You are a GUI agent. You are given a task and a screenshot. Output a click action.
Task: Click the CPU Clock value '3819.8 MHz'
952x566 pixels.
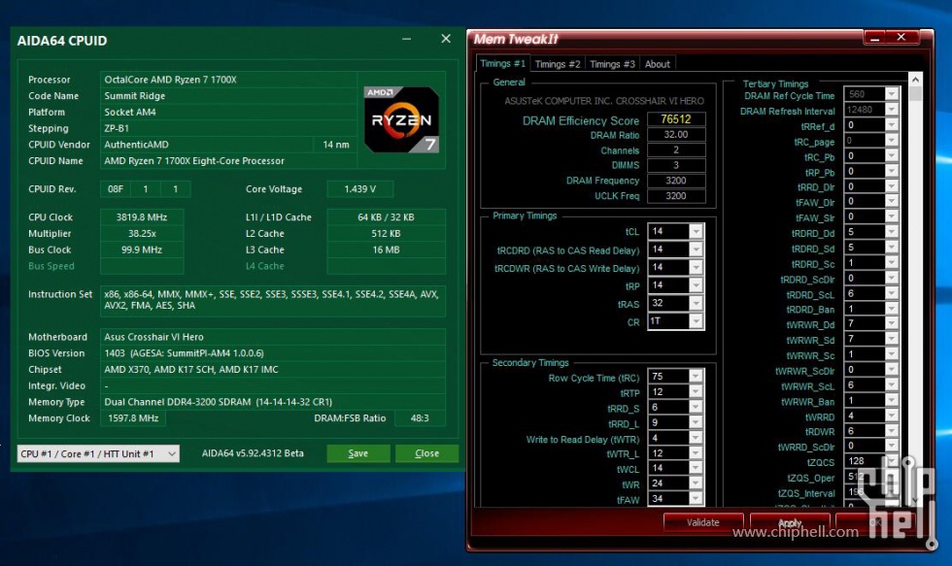142,217
